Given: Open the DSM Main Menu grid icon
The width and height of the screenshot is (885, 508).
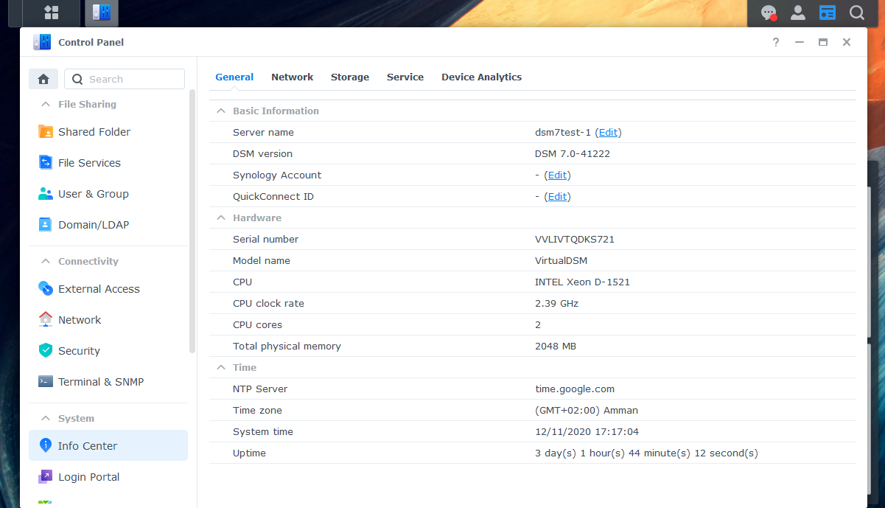Looking at the screenshot, I should (x=52, y=12).
